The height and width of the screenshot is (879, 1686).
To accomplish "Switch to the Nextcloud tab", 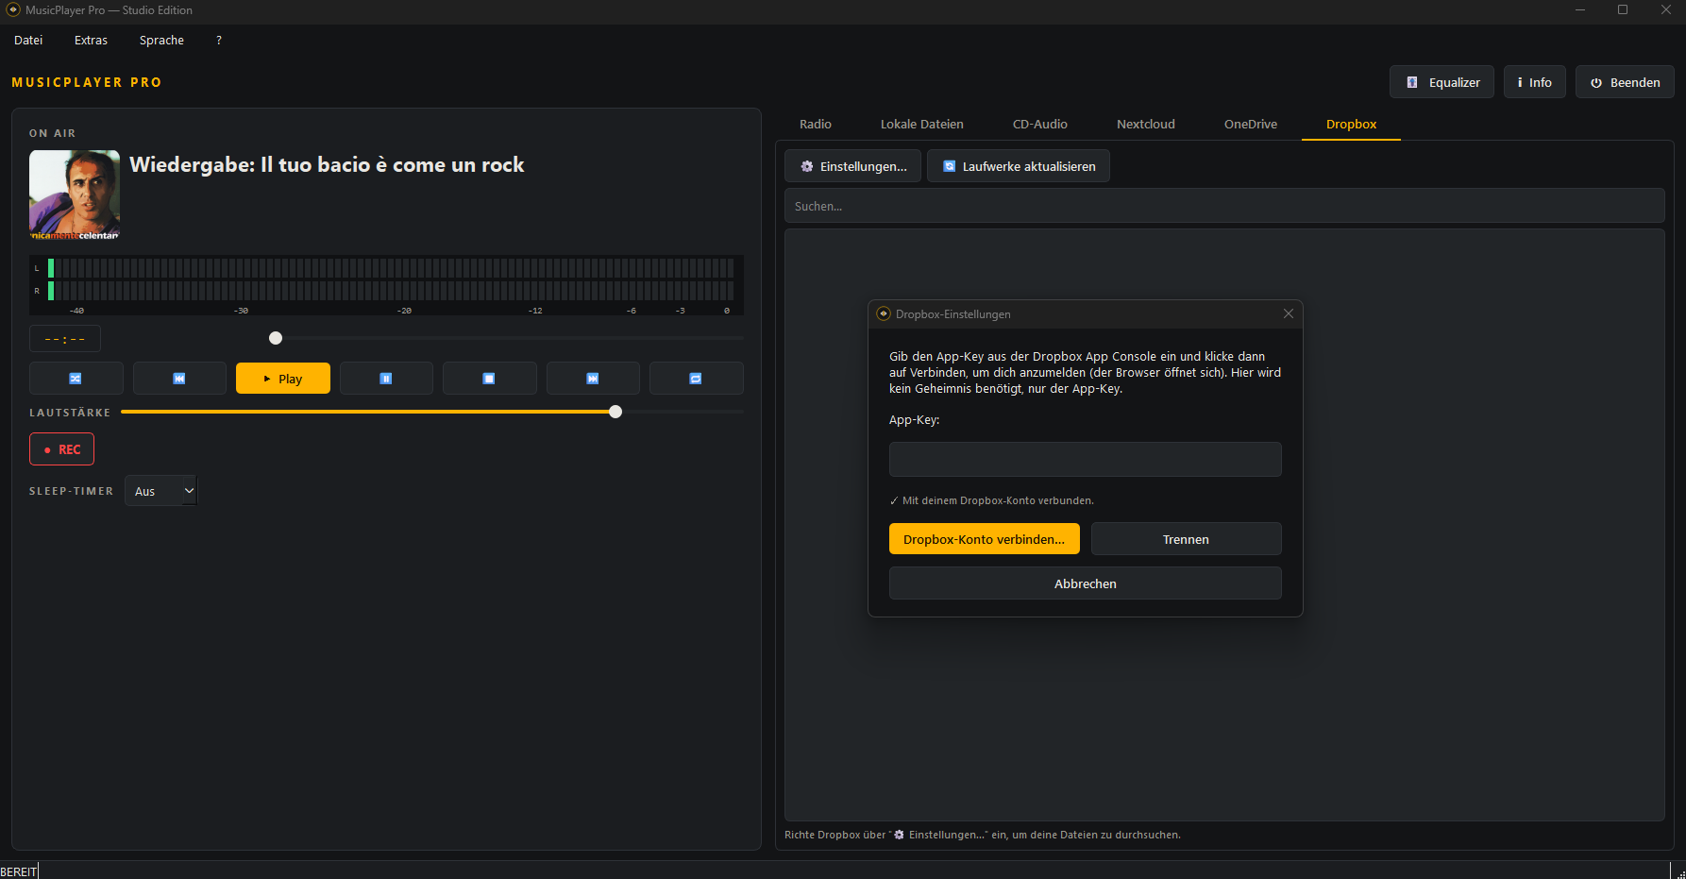I will tap(1146, 125).
